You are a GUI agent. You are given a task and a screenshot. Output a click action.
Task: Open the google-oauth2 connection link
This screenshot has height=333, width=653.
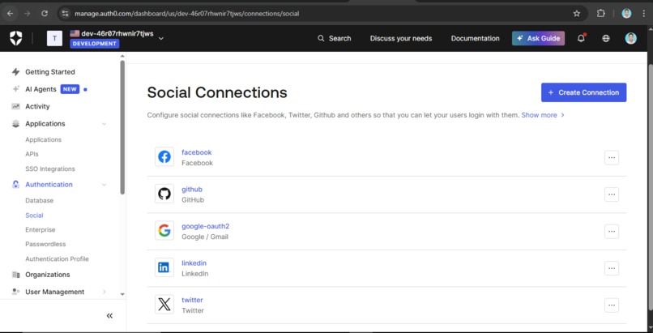(x=205, y=226)
